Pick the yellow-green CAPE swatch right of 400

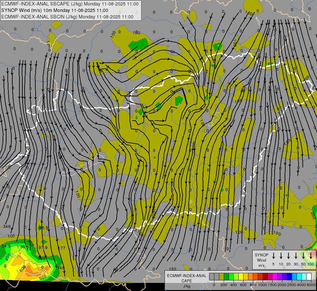[x=236, y=277]
